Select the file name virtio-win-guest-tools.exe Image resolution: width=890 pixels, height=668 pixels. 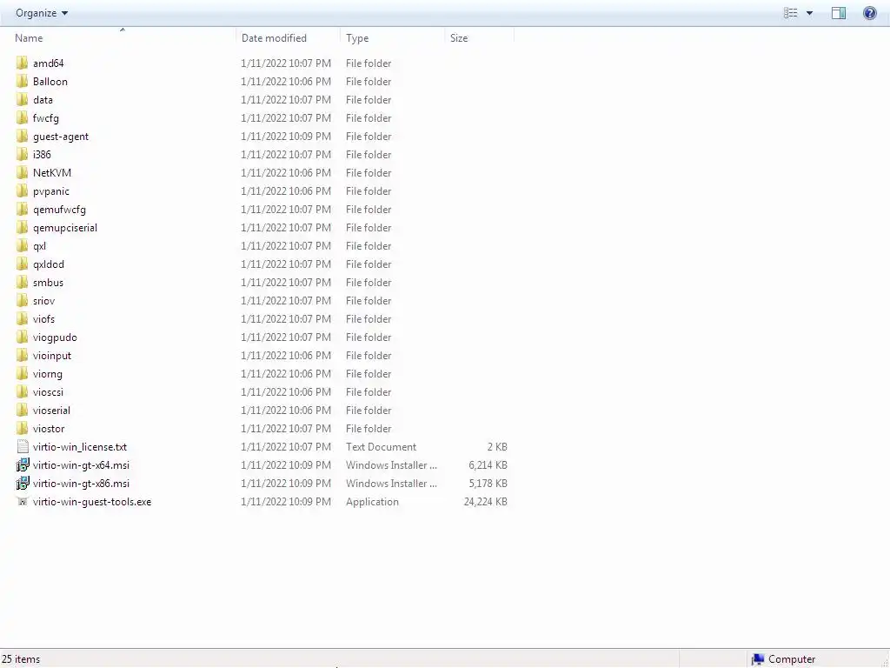(x=92, y=502)
